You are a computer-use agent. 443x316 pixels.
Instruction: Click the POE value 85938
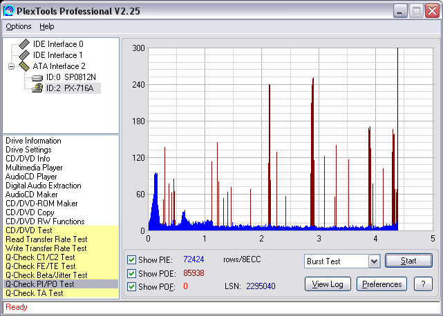(x=194, y=273)
